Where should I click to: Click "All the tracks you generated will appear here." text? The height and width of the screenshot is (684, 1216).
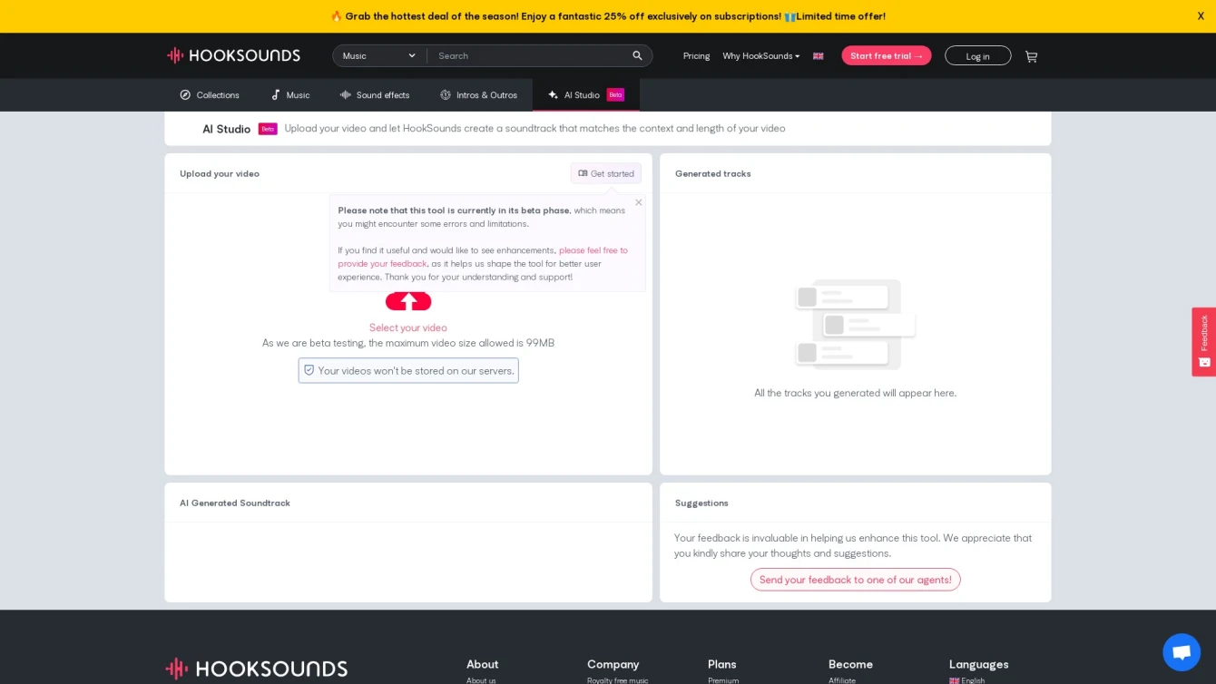pyautogui.click(x=856, y=393)
